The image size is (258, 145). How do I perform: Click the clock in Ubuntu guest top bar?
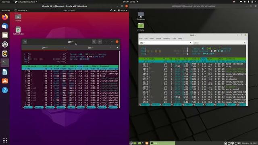69,10
